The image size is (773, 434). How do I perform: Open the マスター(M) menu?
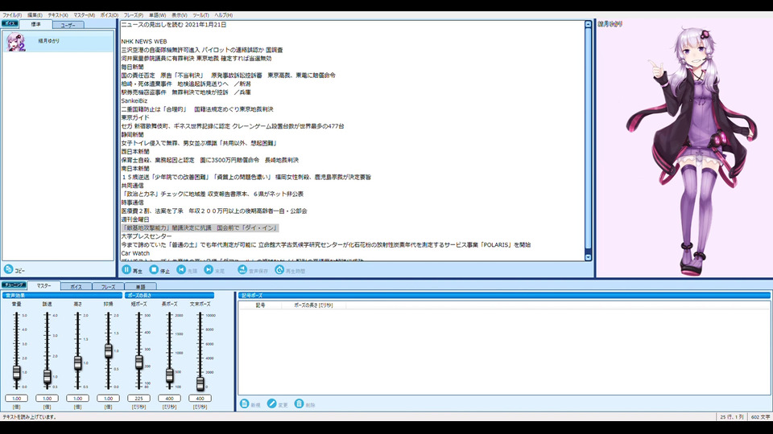(x=85, y=15)
